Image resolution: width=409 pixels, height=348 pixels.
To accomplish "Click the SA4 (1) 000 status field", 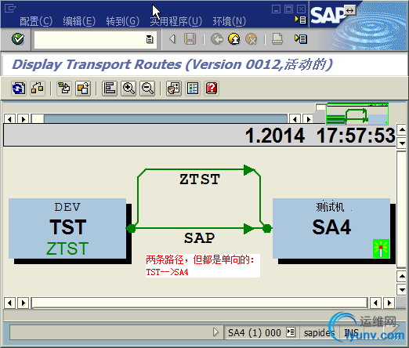I will click(x=255, y=333).
